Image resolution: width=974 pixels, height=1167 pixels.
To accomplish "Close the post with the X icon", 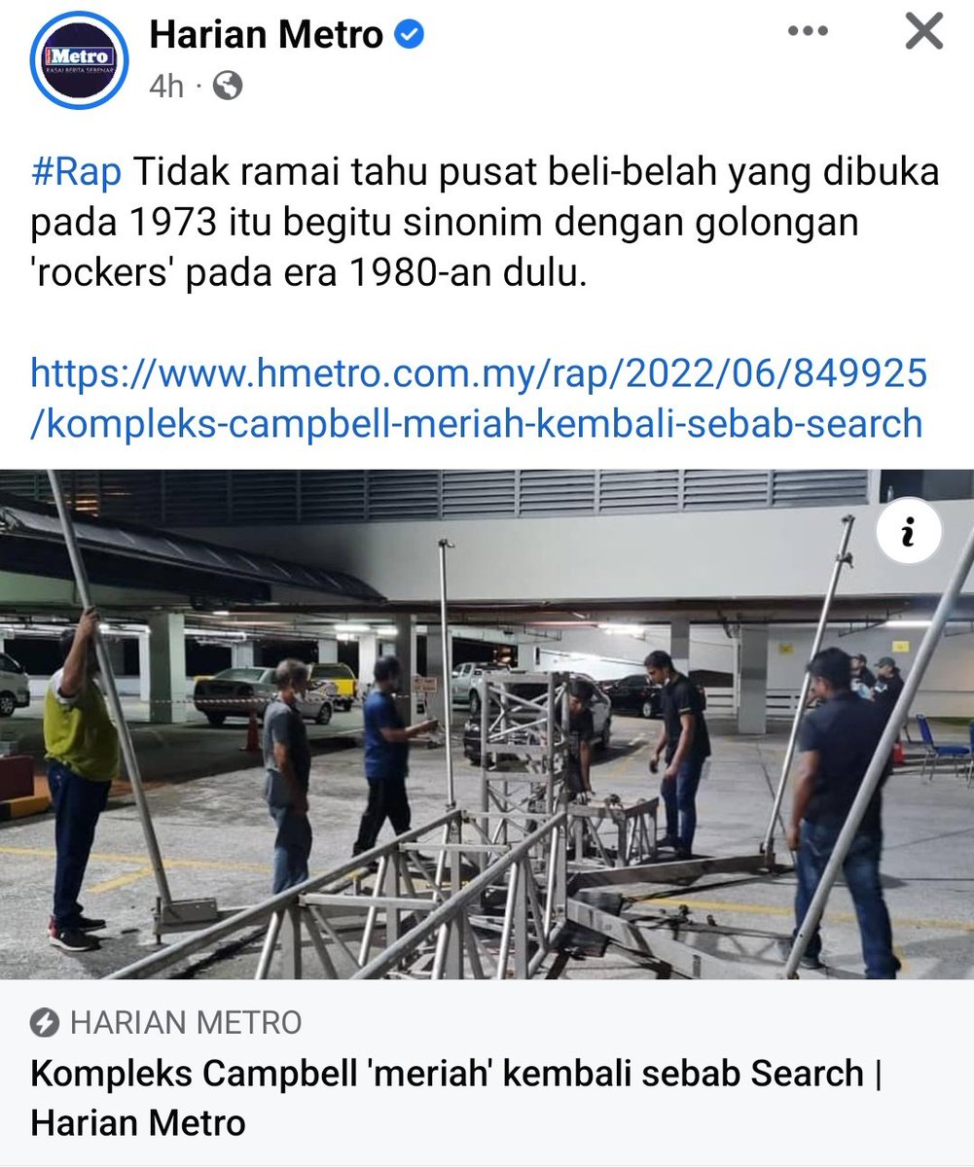I will 923,32.
